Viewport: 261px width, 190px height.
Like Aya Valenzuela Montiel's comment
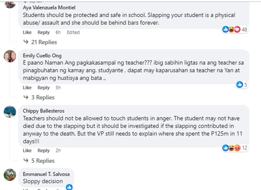point(27,32)
